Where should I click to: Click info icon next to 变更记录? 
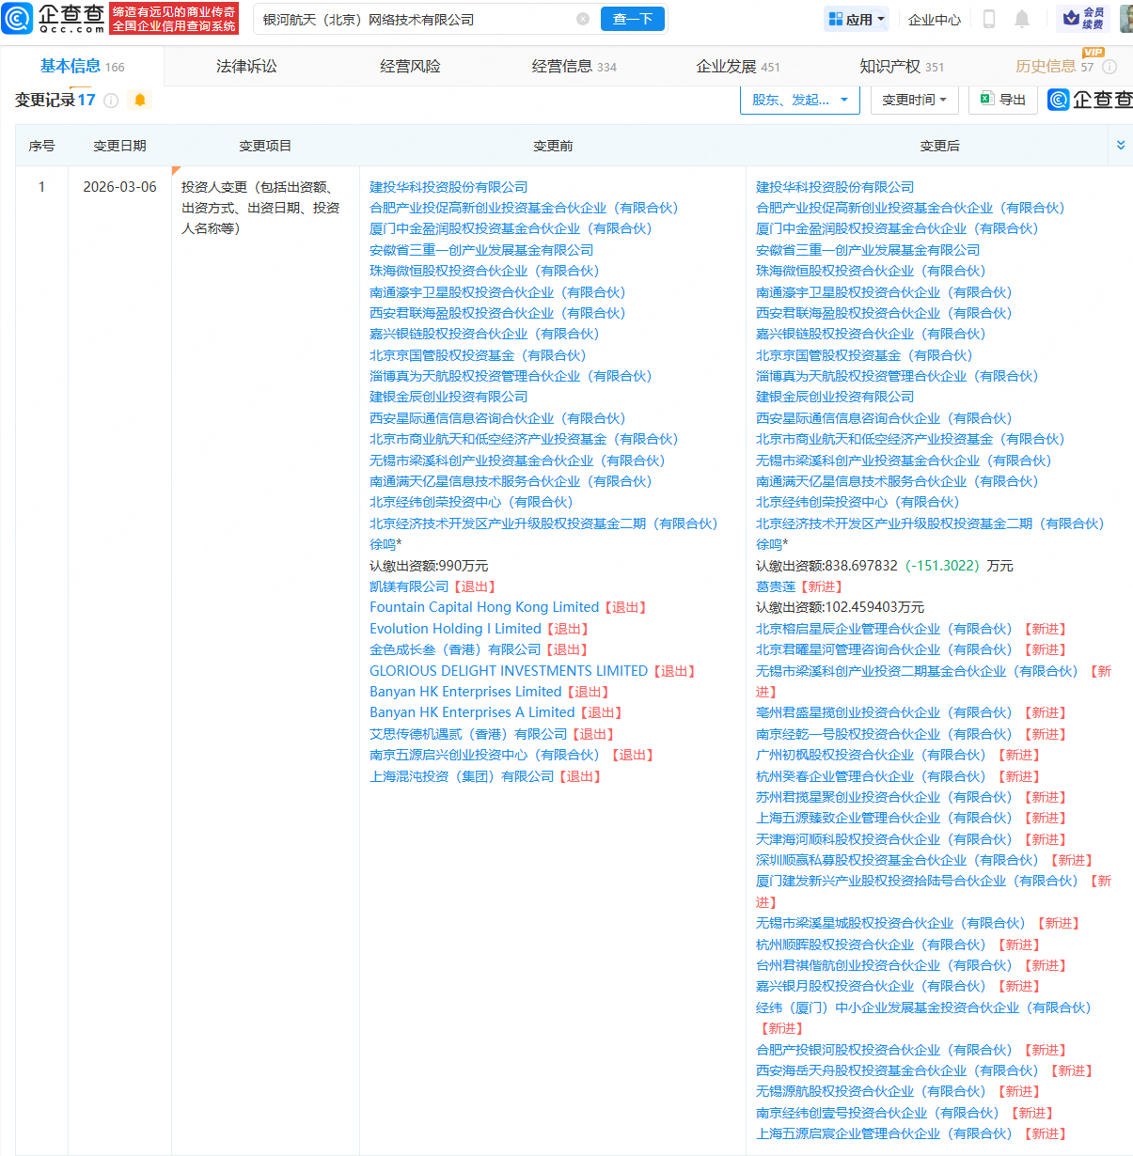click(x=111, y=101)
